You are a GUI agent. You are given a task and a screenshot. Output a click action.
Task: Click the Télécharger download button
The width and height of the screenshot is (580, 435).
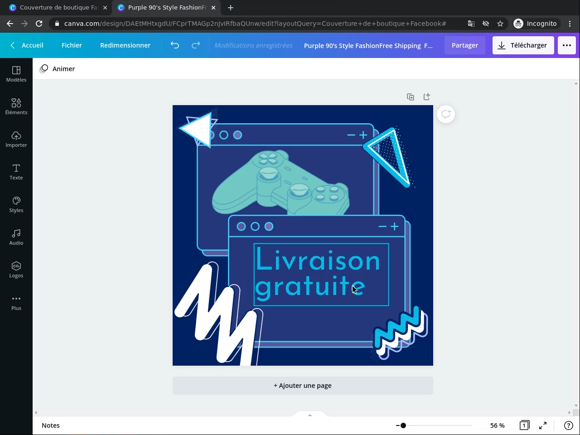pyautogui.click(x=523, y=45)
